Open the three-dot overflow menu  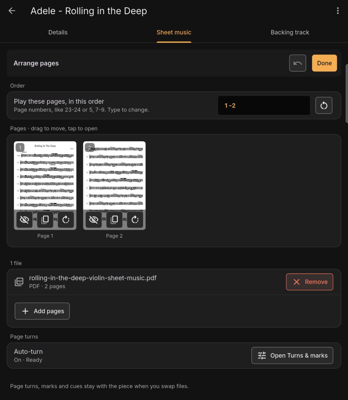[x=338, y=11]
